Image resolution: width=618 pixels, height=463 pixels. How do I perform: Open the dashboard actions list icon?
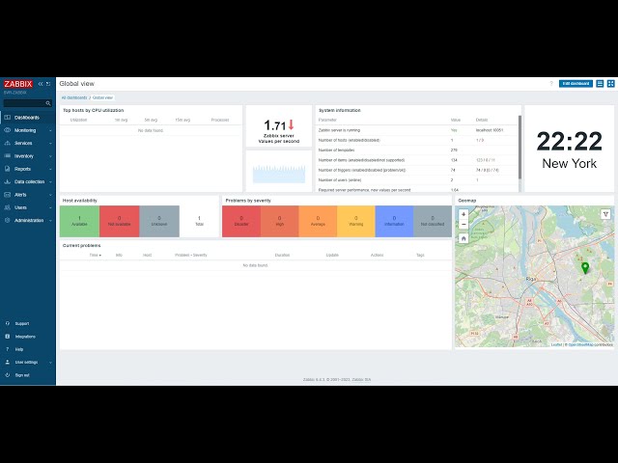tap(600, 84)
